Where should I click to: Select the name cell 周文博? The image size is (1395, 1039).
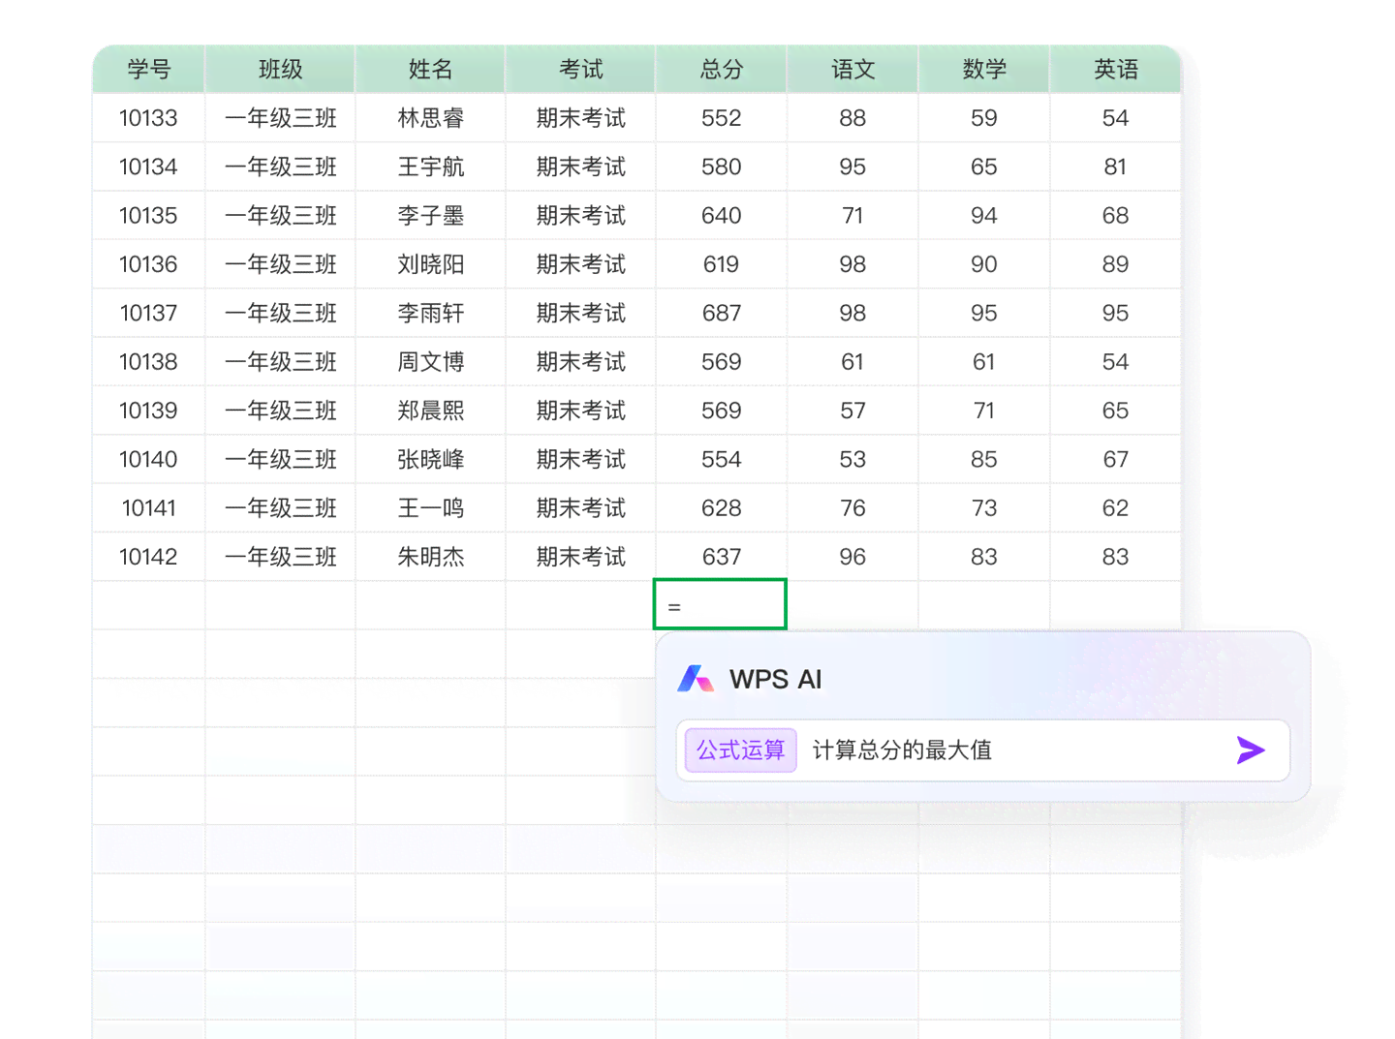(430, 361)
